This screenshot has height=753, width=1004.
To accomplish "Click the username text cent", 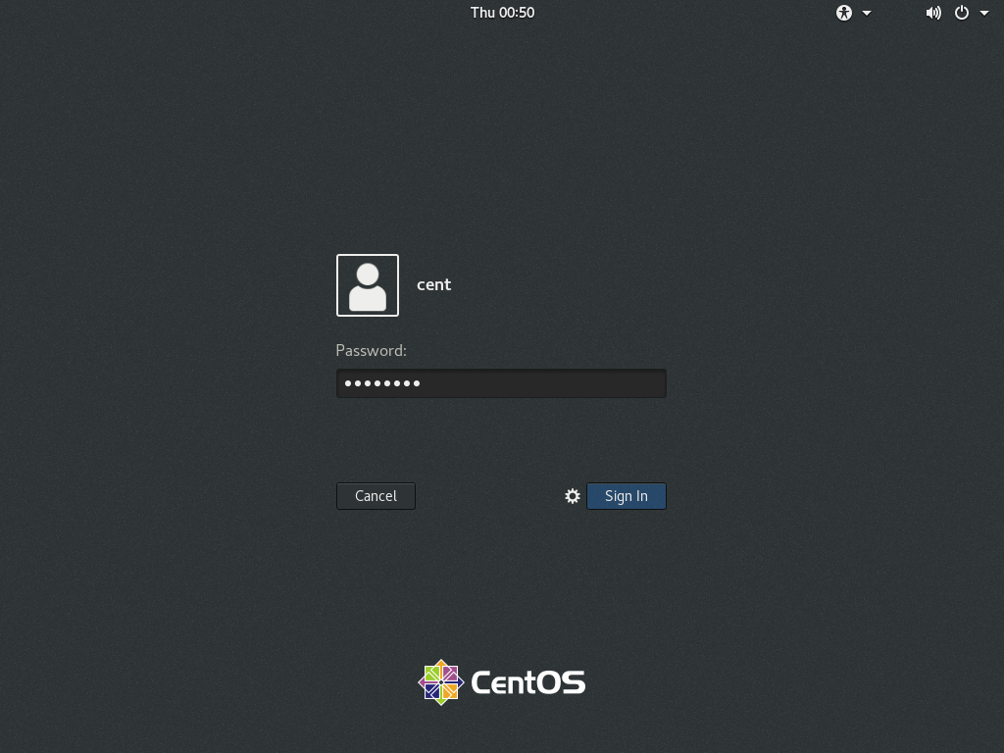I will pyautogui.click(x=433, y=284).
